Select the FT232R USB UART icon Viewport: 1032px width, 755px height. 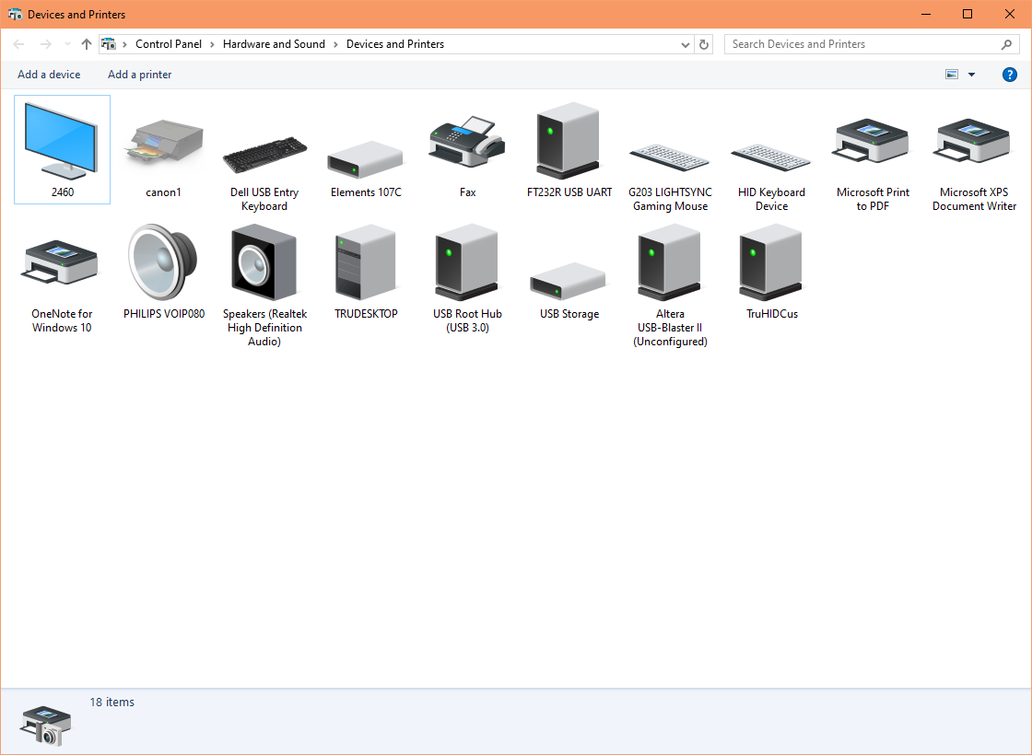coord(569,141)
